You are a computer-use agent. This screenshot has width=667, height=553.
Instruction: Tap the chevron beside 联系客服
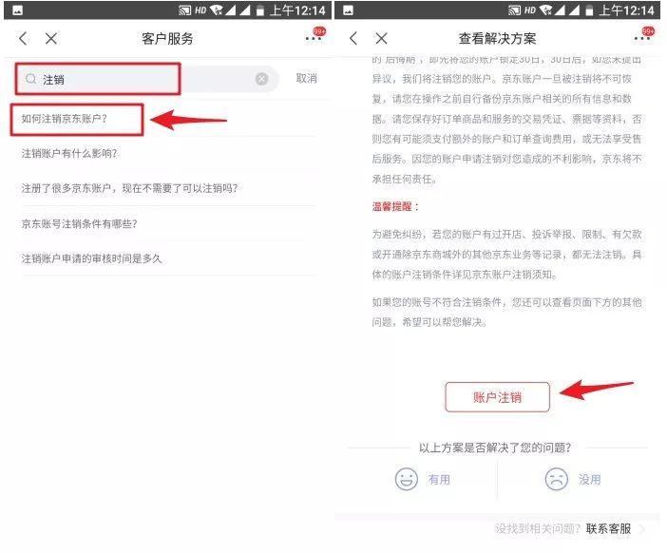[642, 528]
